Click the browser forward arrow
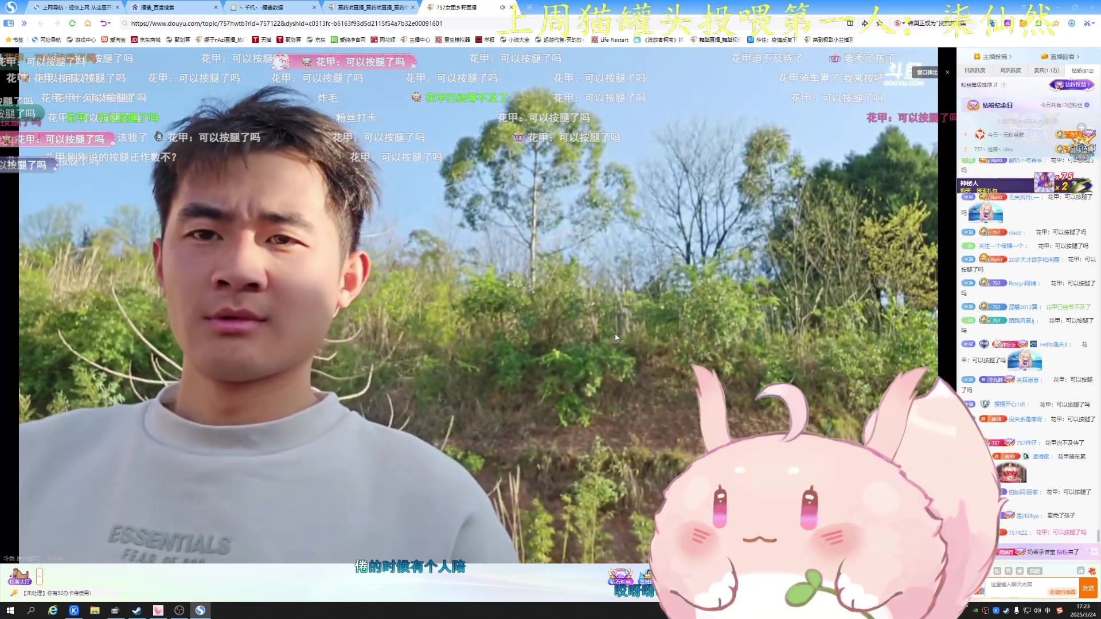The width and height of the screenshot is (1101, 619). click(56, 23)
